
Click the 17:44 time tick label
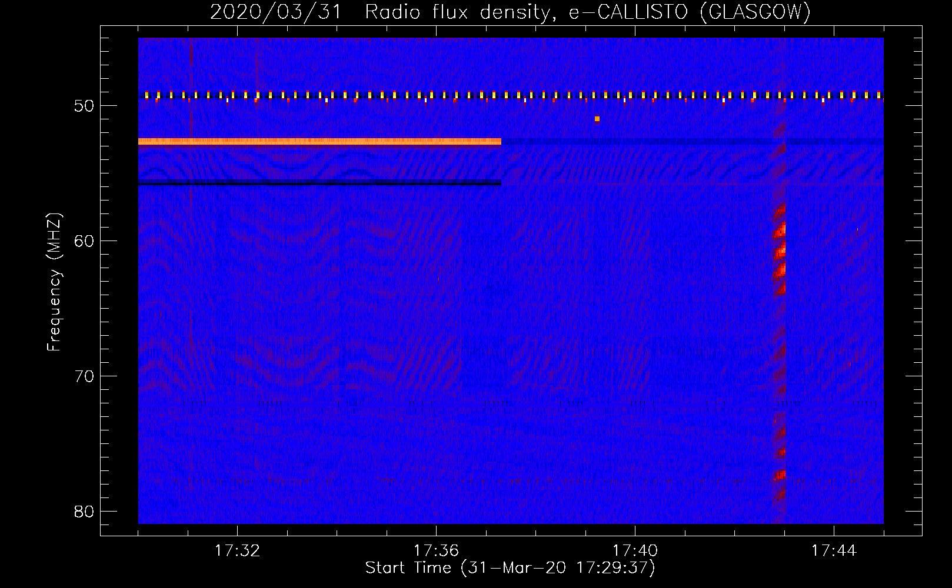tap(834, 551)
